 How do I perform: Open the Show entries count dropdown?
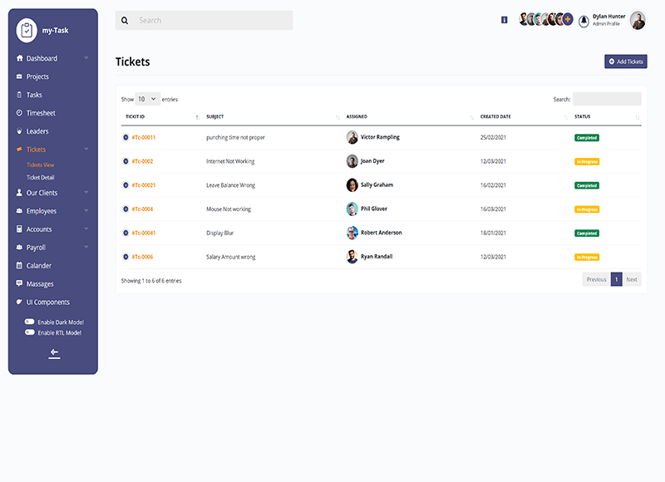(148, 99)
